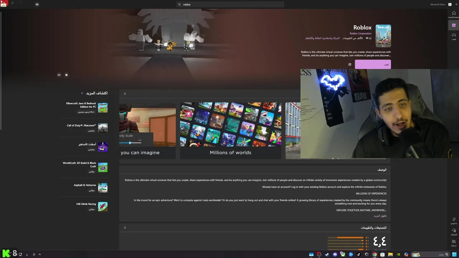Open the Roblox Corporation publisher link
Screen dimensions: 459x258
(x=360, y=33)
